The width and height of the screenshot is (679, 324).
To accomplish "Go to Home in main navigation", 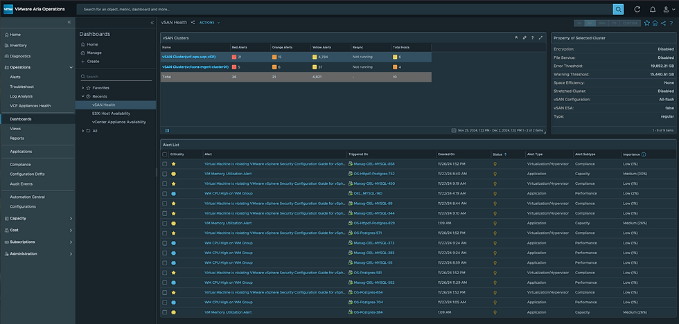I will (x=15, y=35).
